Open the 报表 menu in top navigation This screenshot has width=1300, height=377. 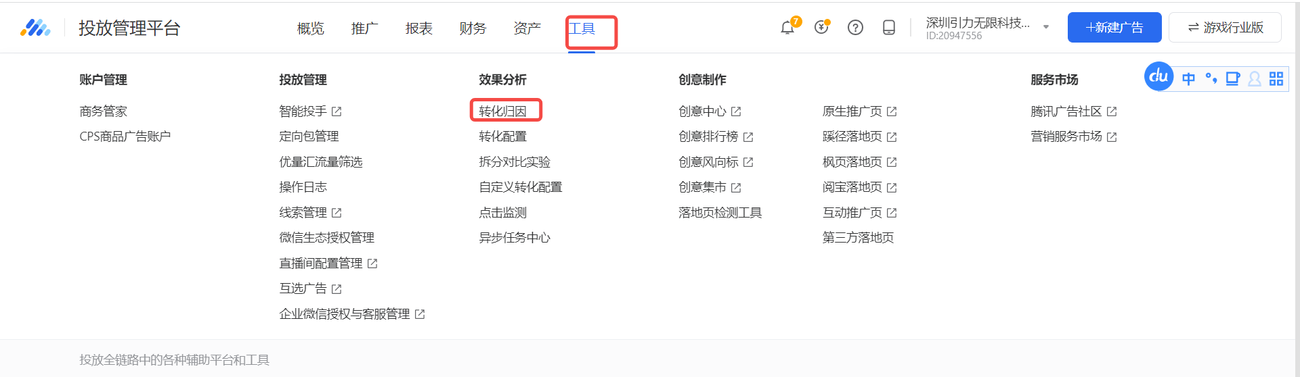tap(418, 28)
